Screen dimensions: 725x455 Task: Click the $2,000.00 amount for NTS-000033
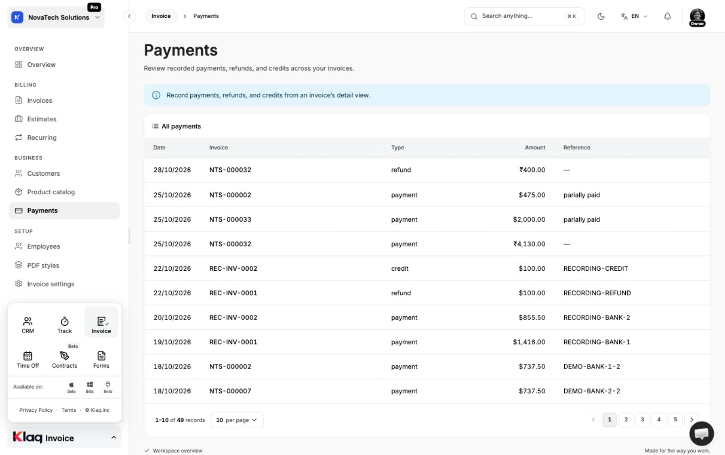[529, 219]
